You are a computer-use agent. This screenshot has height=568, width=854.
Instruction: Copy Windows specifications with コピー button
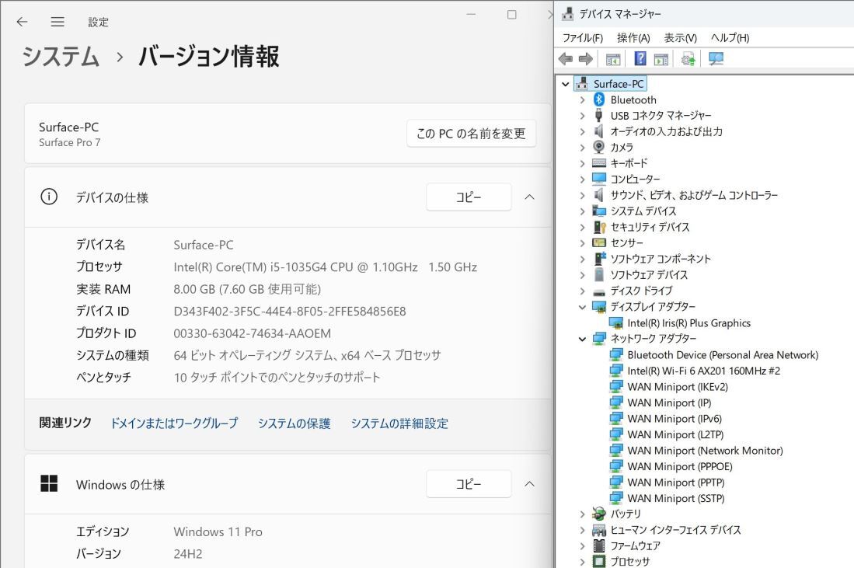pos(469,483)
